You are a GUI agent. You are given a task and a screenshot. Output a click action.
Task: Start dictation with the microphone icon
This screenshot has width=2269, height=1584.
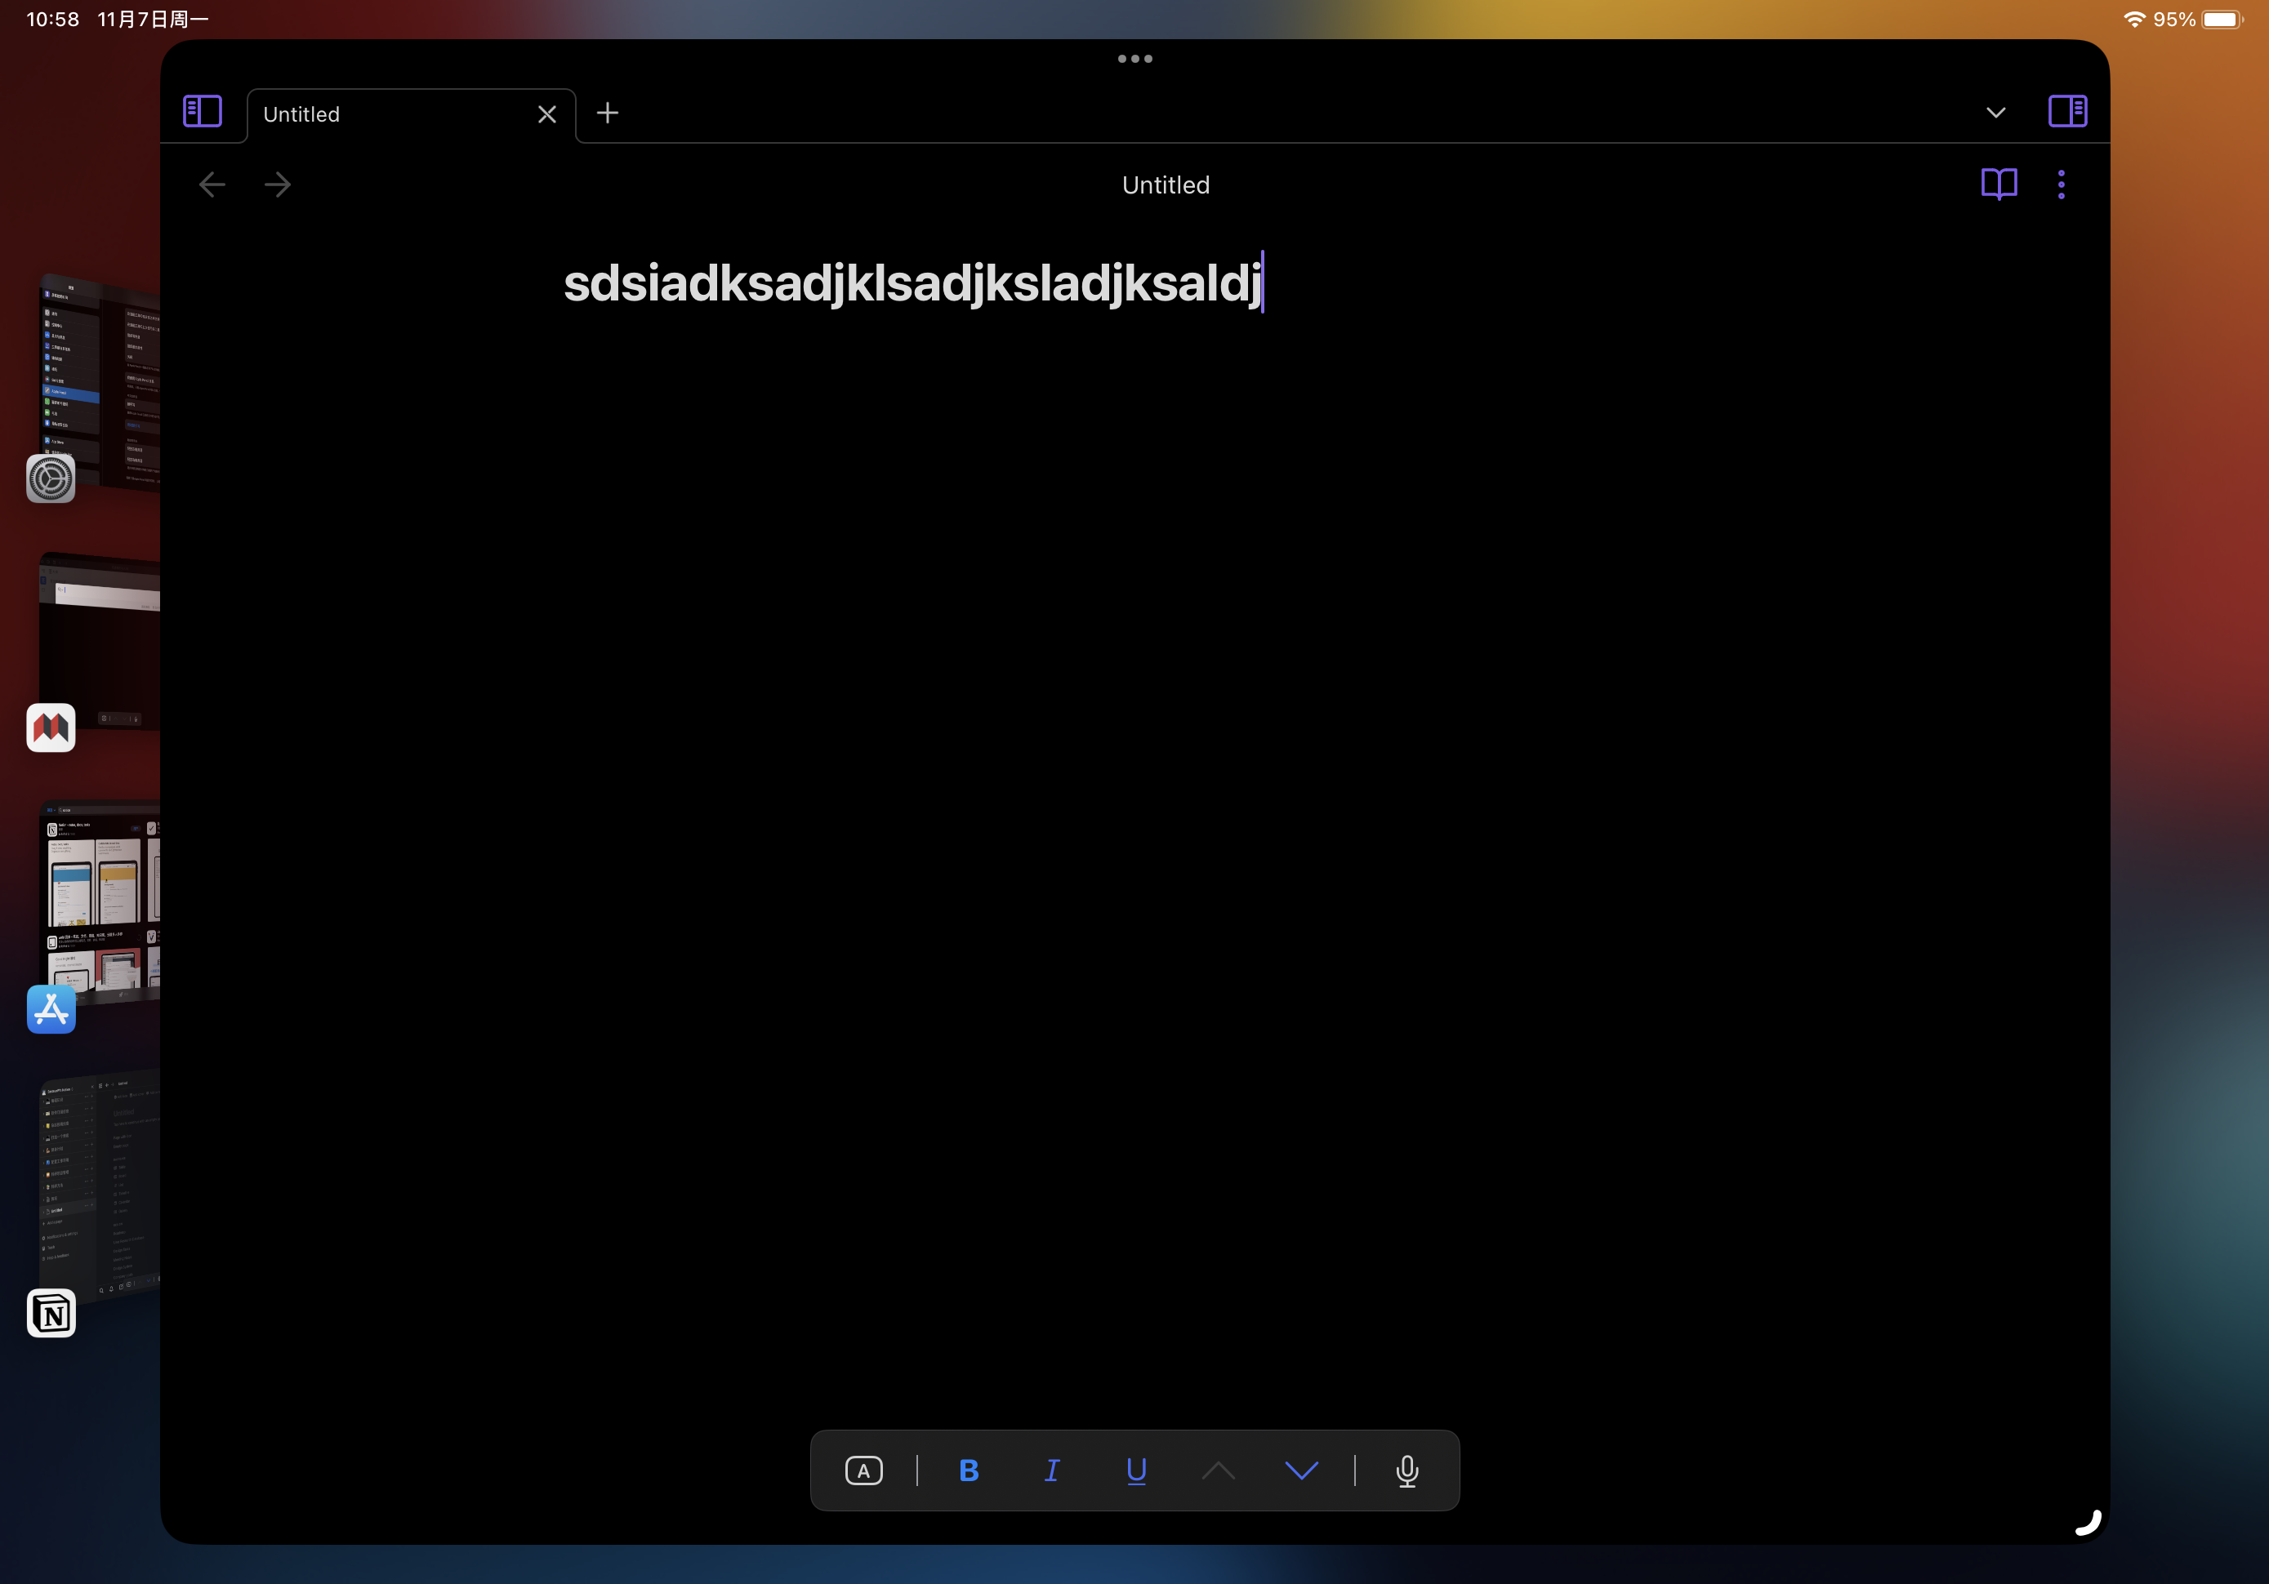pyautogui.click(x=1406, y=1471)
